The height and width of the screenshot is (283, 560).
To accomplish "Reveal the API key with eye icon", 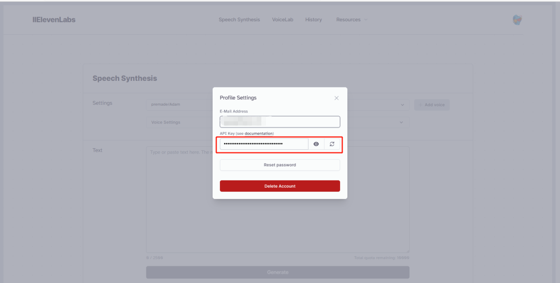I will [x=316, y=144].
